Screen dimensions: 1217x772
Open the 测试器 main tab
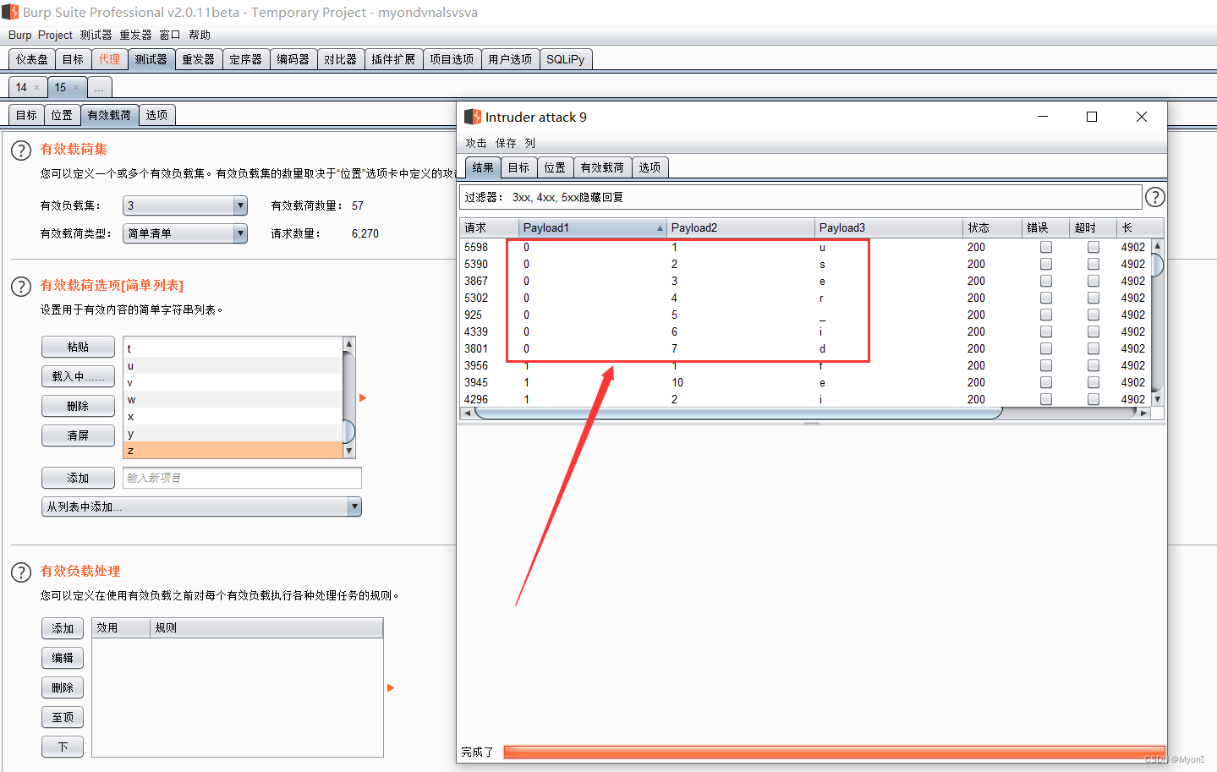(x=151, y=59)
